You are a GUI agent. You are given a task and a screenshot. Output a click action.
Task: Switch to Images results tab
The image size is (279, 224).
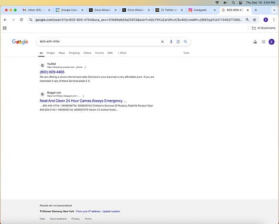pyautogui.click(x=51, y=53)
